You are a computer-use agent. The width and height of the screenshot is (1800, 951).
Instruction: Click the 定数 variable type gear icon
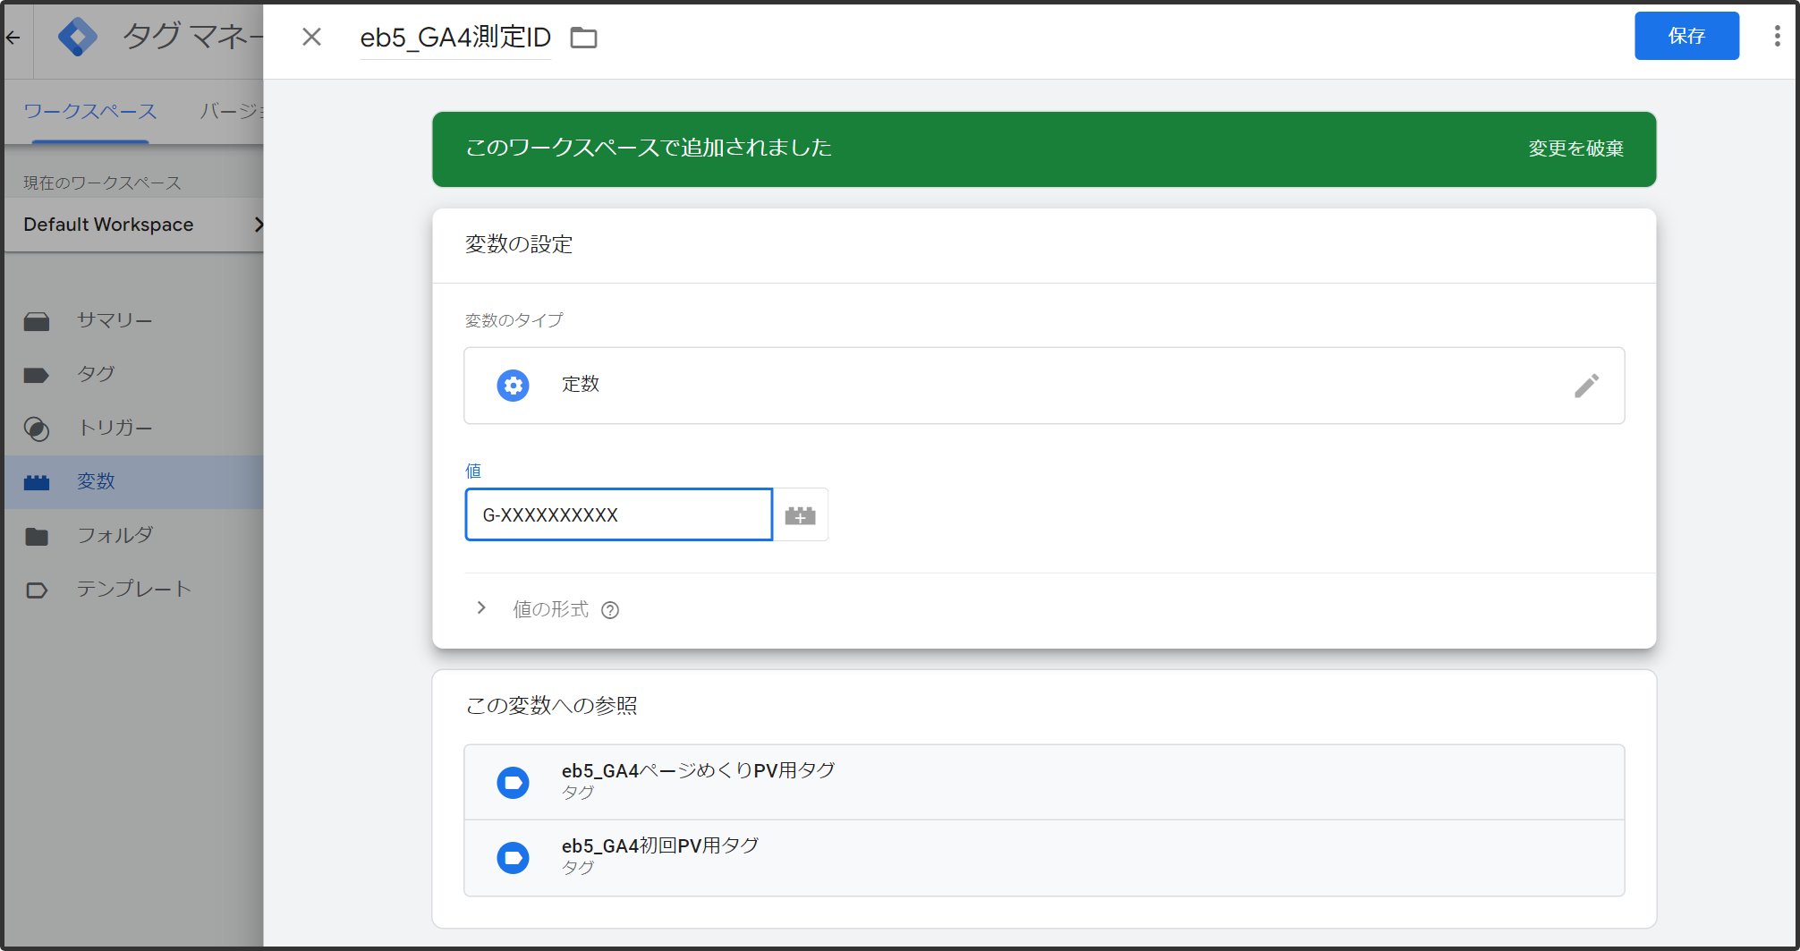coord(513,386)
